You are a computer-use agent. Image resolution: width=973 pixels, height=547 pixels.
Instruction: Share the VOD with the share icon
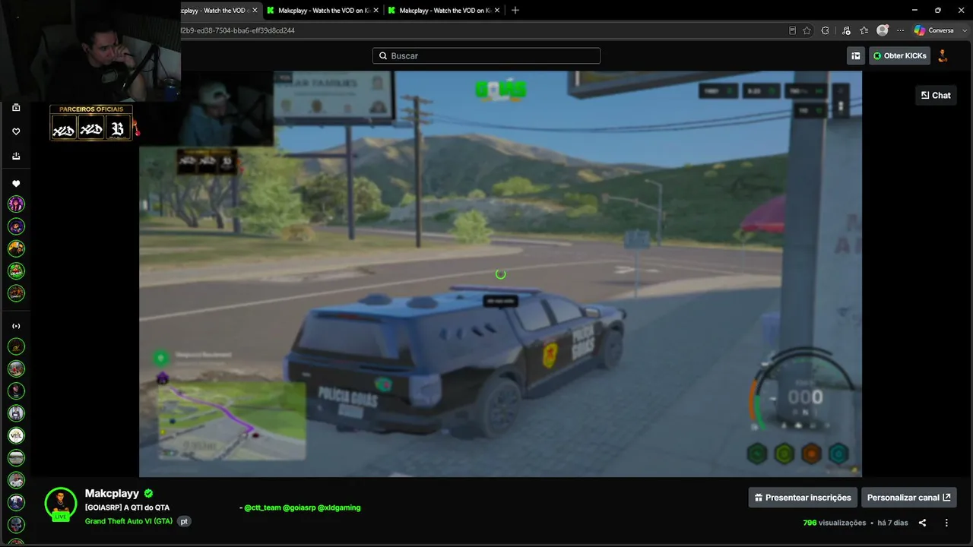tap(922, 523)
